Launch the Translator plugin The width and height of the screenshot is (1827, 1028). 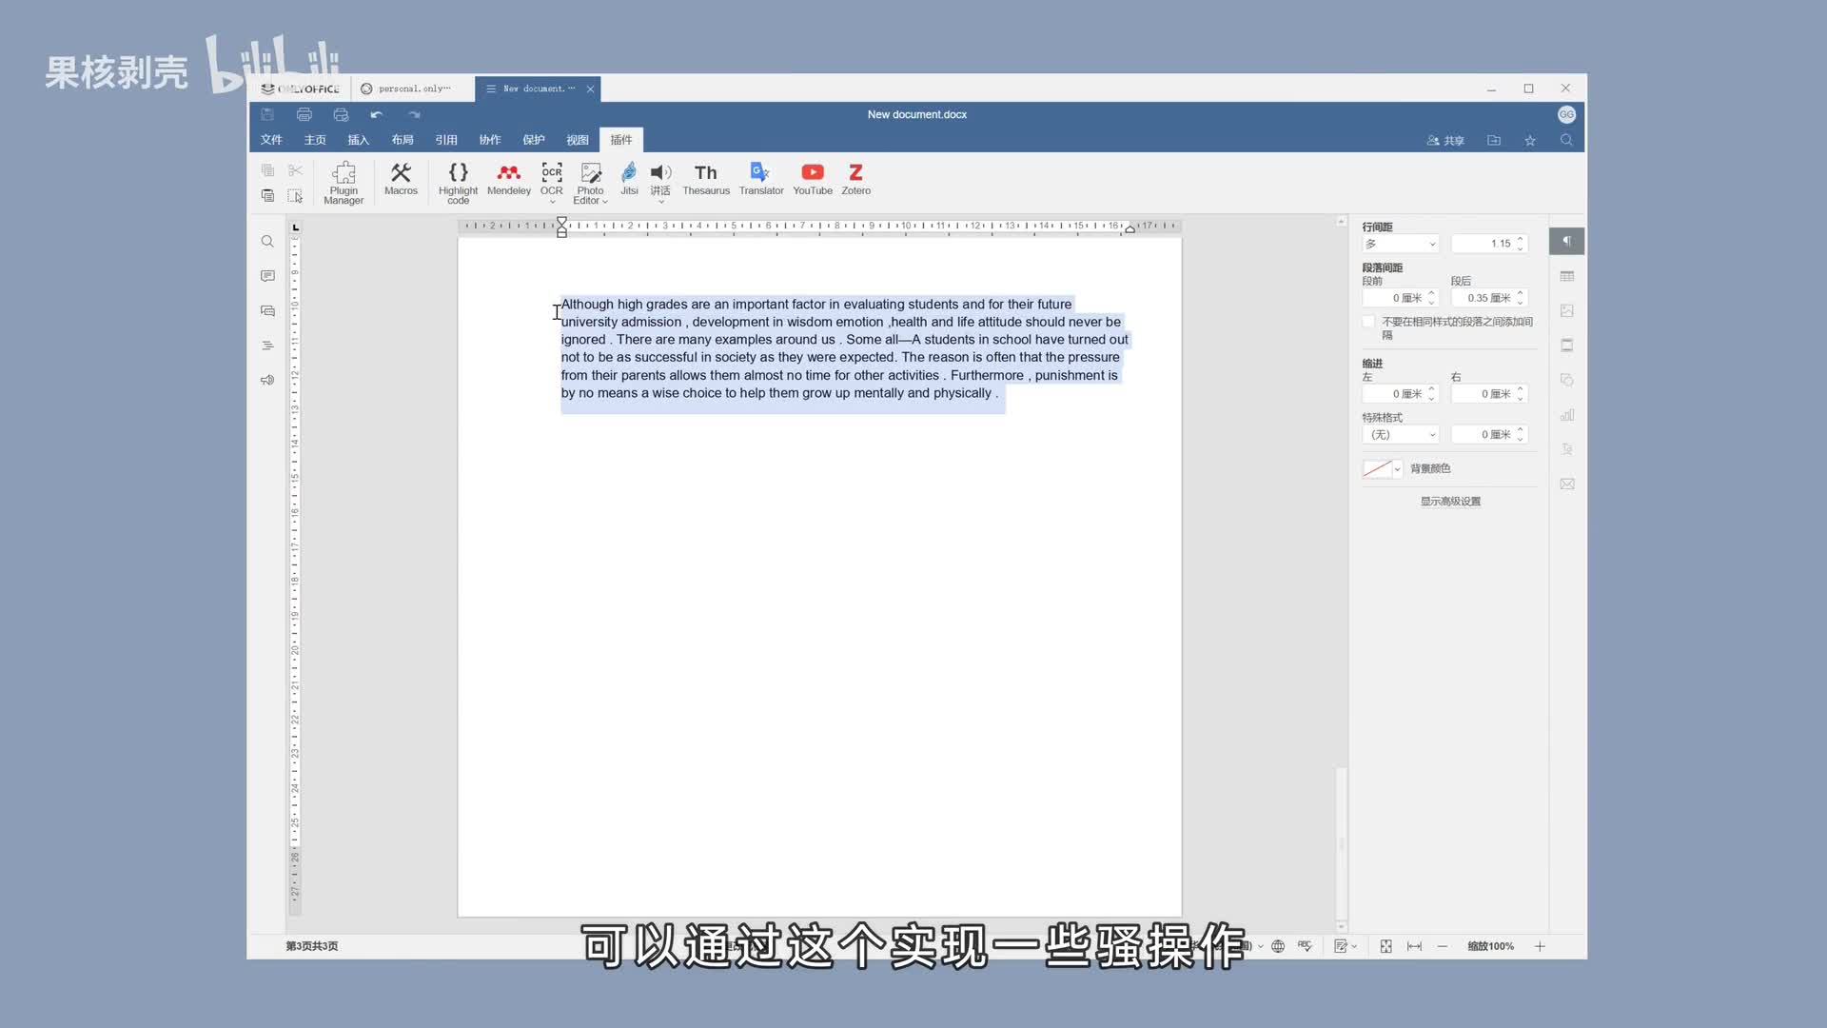761,179
